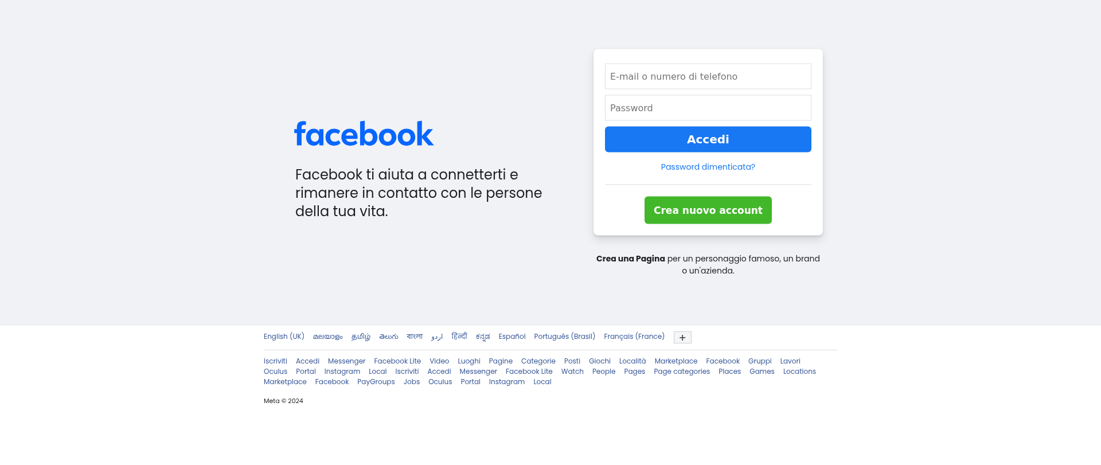The height and width of the screenshot is (465, 1101).
Task: Click the plus icon for more languages
Action: [x=682, y=338]
